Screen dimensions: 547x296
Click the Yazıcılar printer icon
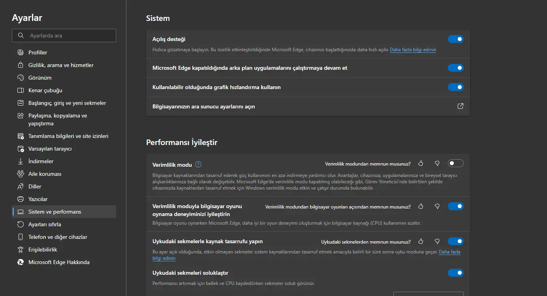tap(21, 199)
